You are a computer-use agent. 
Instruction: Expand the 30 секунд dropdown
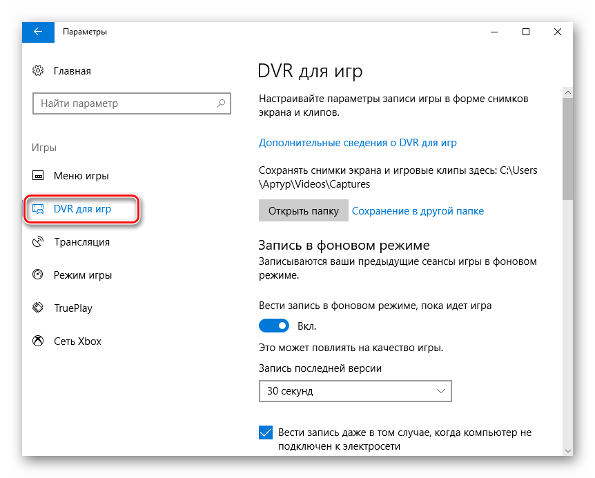point(355,391)
